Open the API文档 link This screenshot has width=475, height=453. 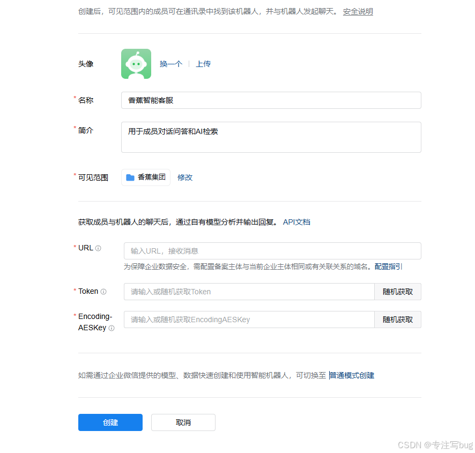296,221
